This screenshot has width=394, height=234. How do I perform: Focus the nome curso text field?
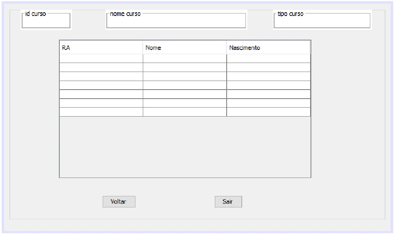pyautogui.click(x=176, y=20)
